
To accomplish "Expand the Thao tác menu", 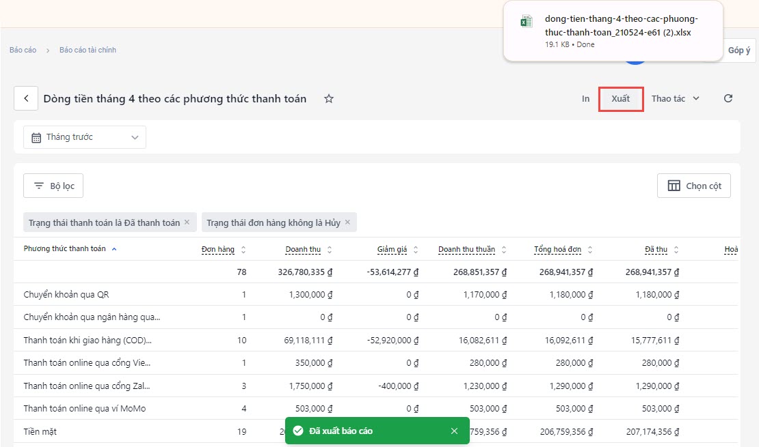I will (675, 98).
